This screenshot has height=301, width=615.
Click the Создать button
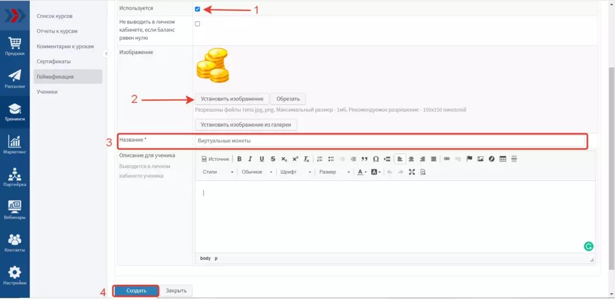(137, 291)
